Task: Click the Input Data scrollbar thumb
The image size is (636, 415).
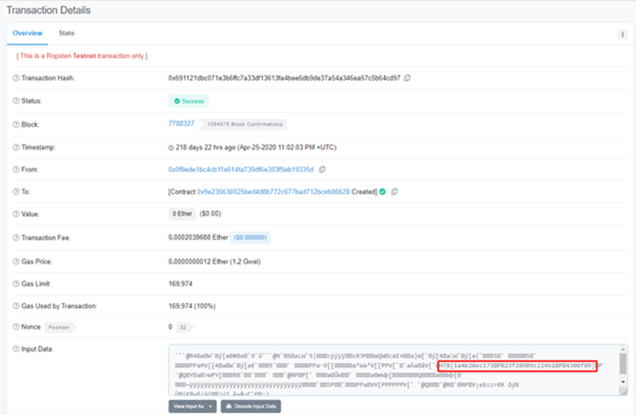Action: pyautogui.click(x=623, y=363)
